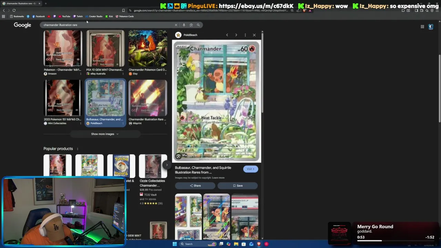Select Bulbasaur, Charmander PokéBeach thumbnail

(105, 98)
